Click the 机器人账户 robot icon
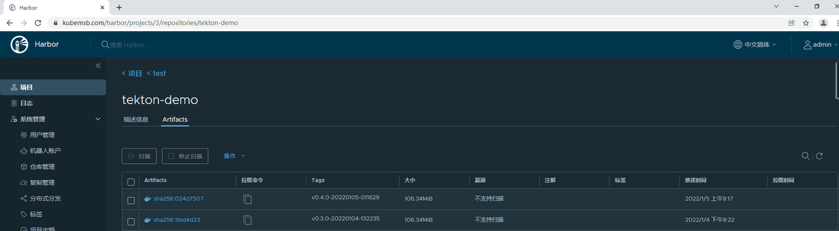Screen dimensions: 839x231 click(x=24, y=151)
